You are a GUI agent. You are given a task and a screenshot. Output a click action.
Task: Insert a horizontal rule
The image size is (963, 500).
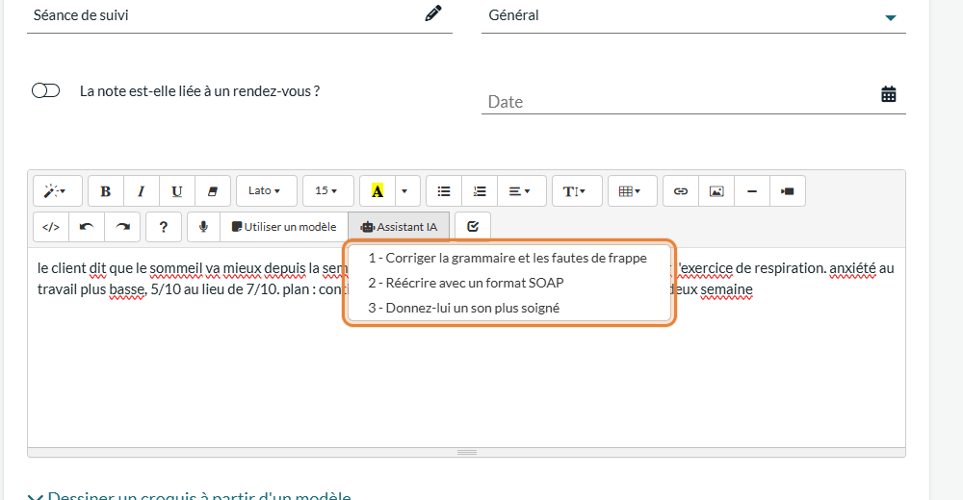(x=752, y=190)
